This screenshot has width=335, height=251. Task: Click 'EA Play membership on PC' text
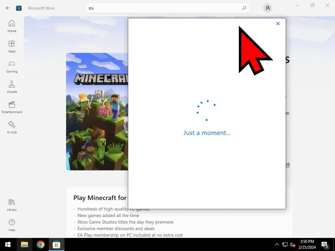pos(130,235)
